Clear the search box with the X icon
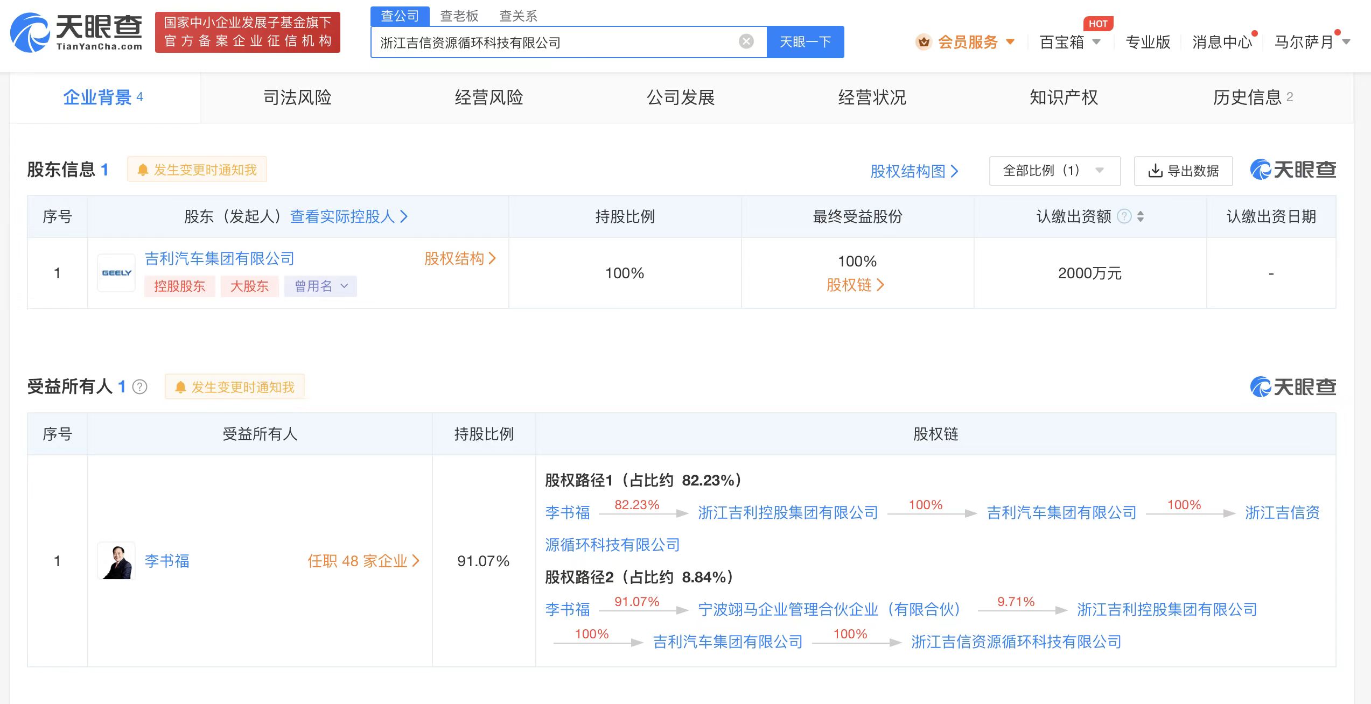 click(x=746, y=41)
